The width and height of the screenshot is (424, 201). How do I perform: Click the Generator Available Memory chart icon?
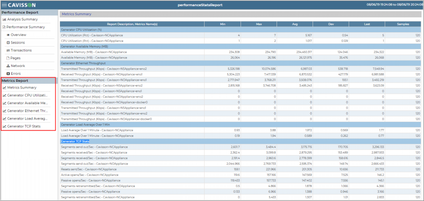4,103
